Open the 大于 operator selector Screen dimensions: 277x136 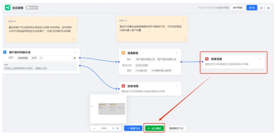pyautogui.click(x=34, y=58)
